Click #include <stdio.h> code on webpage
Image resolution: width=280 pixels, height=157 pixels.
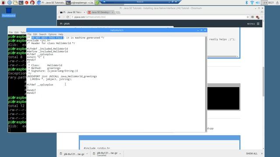(x=97, y=148)
